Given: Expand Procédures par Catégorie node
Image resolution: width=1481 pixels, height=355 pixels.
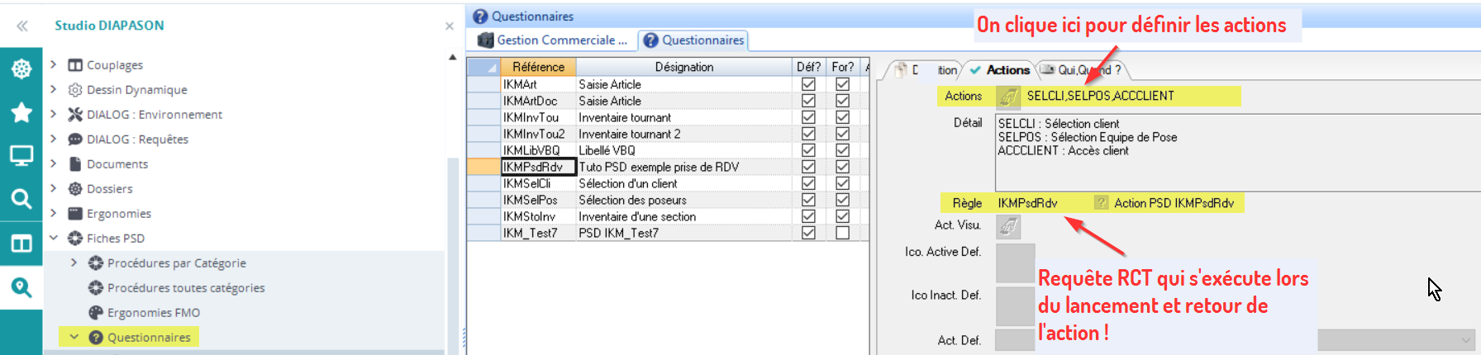Looking at the screenshot, I should pyautogui.click(x=74, y=263).
